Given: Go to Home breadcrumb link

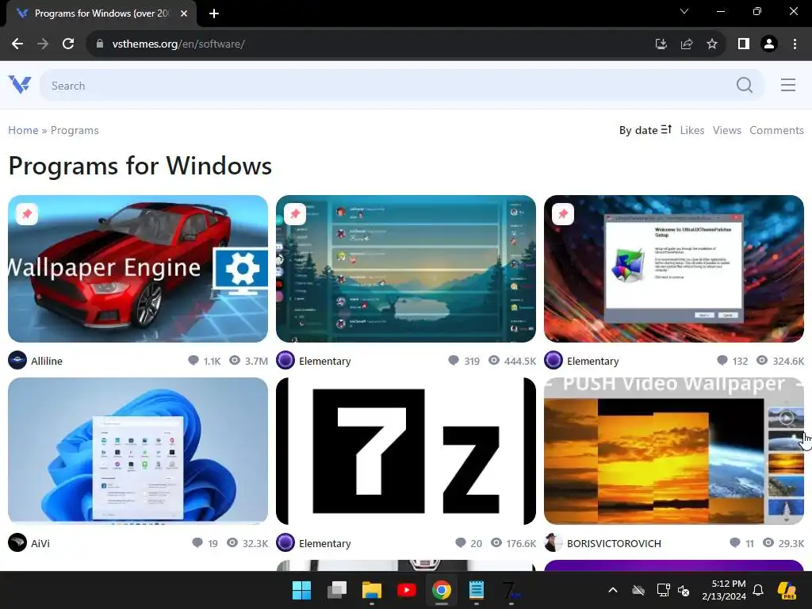Looking at the screenshot, I should coord(23,130).
